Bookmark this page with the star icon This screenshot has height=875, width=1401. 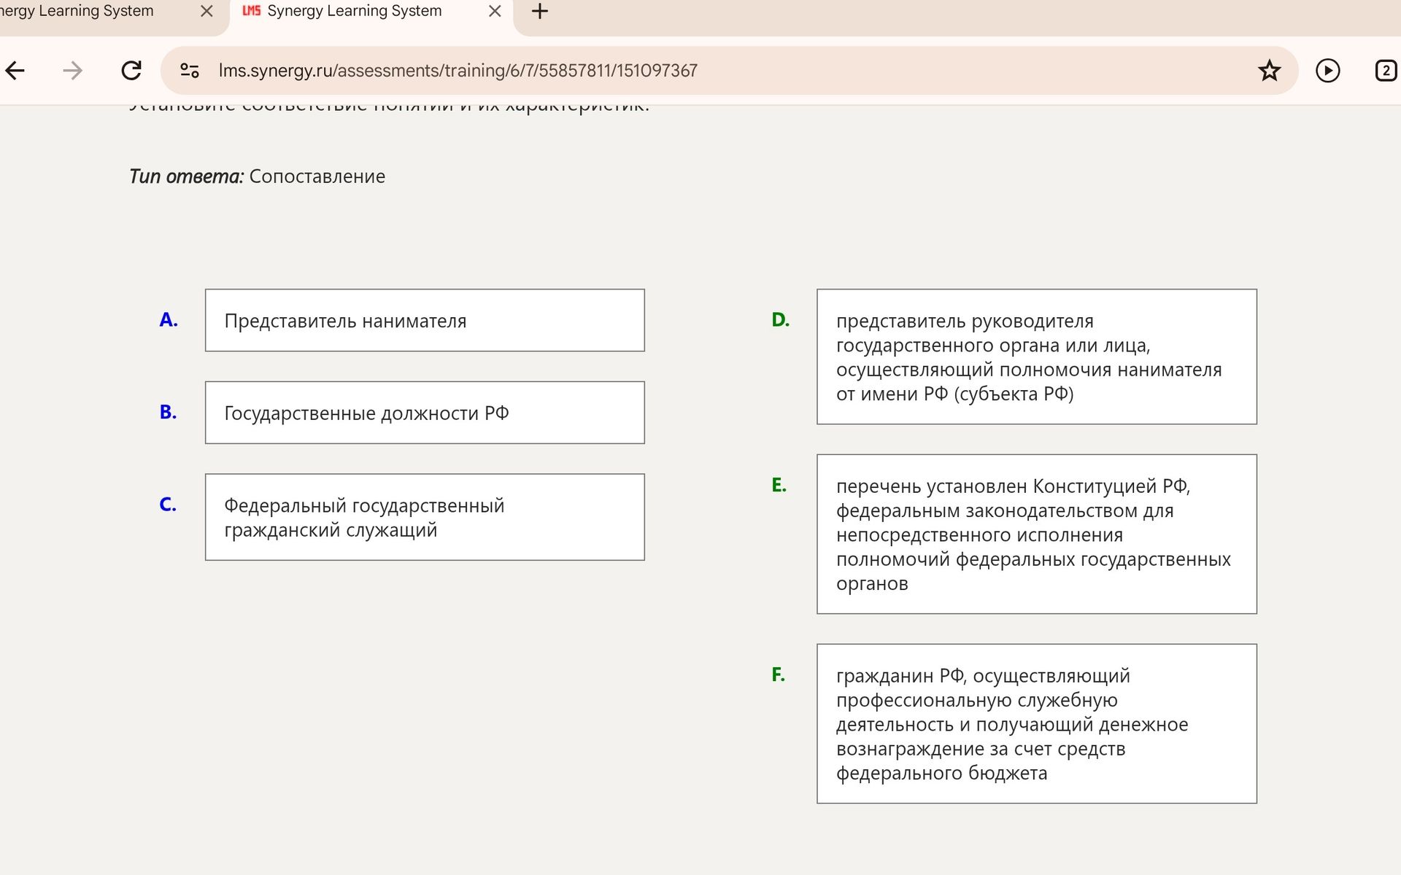[x=1270, y=71]
